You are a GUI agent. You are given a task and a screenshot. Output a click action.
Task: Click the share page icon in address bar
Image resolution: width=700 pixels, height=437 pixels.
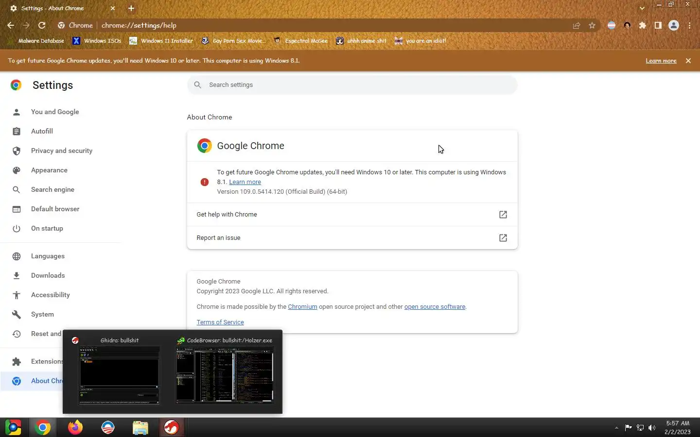pyautogui.click(x=577, y=25)
